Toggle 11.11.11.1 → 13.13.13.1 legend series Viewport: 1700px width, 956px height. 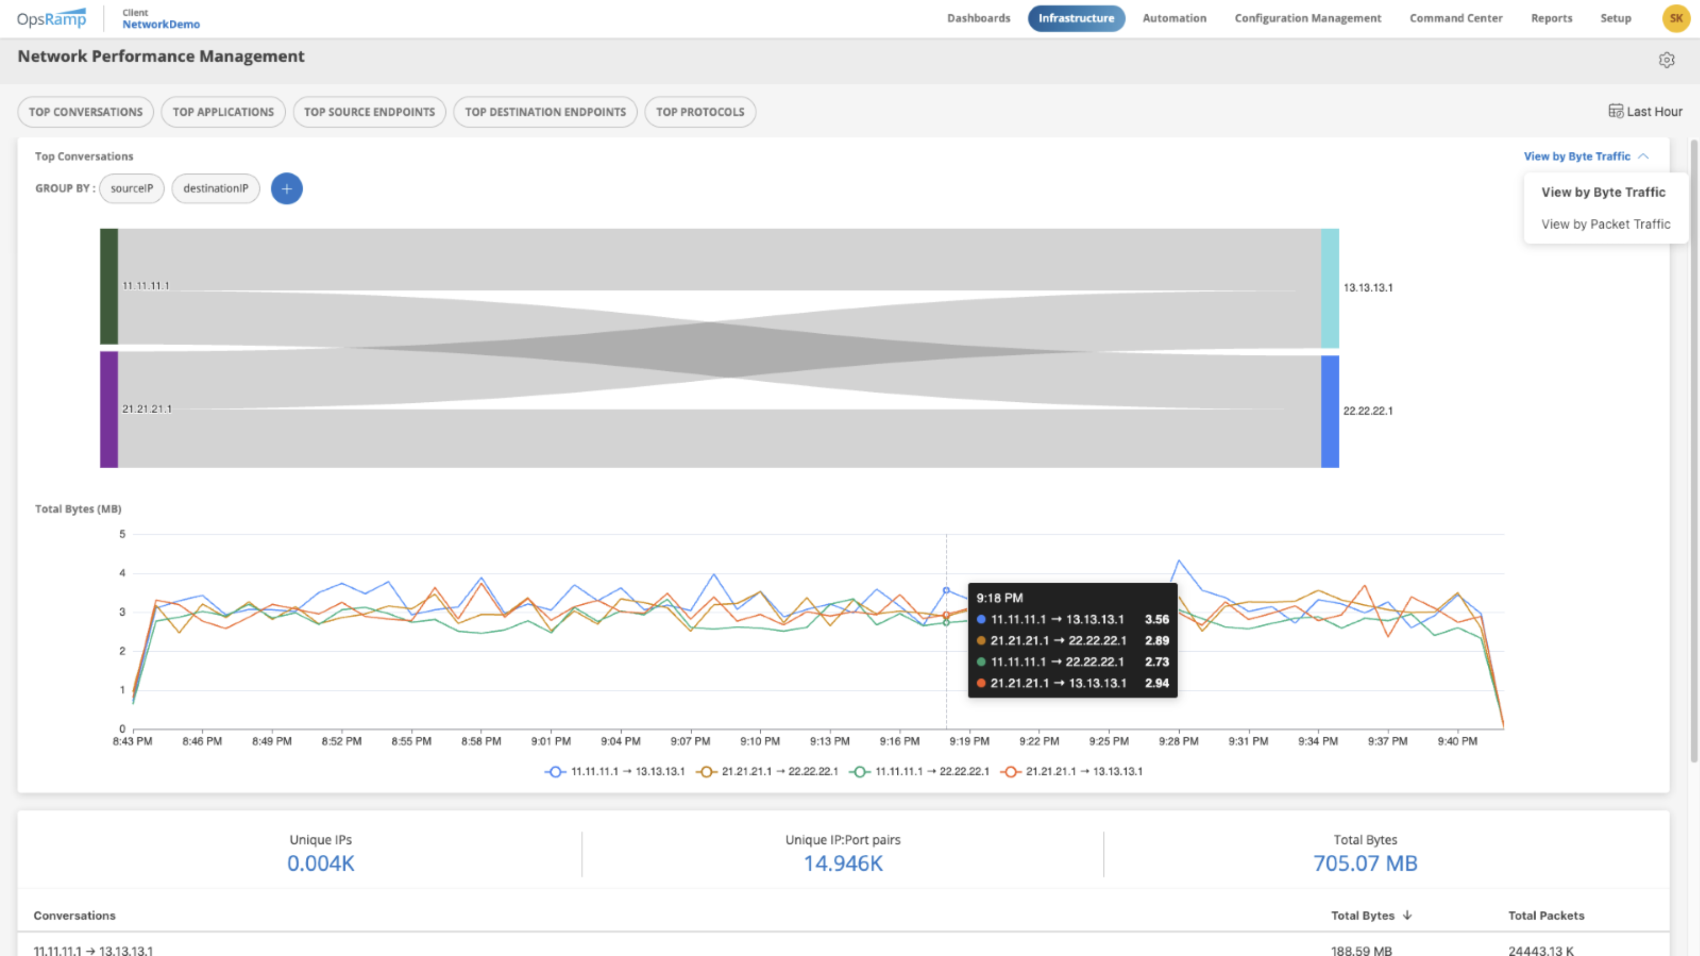(x=615, y=771)
